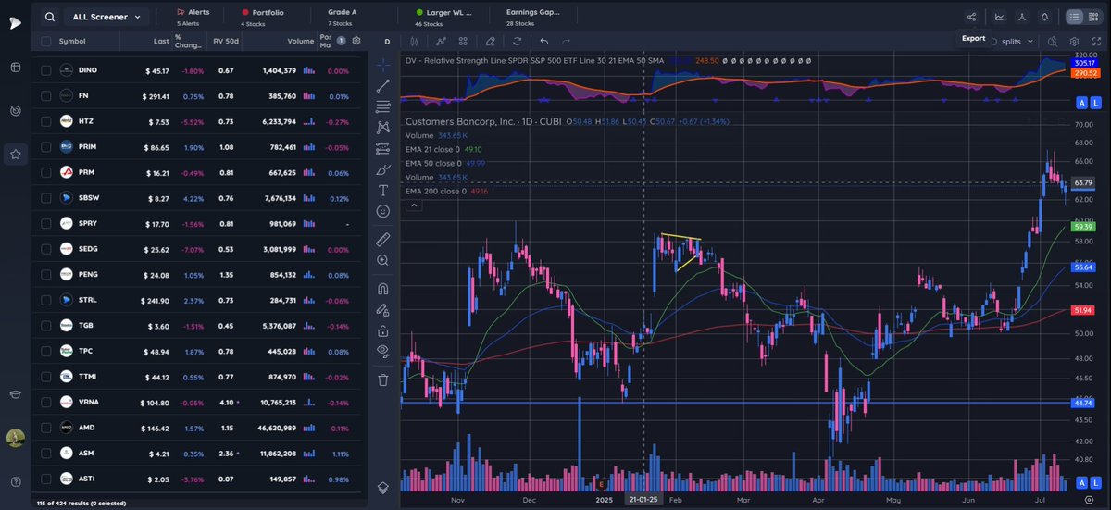Select the Text annotation tool
The width and height of the screenshot is (1111, 510).
coord(383,191)
